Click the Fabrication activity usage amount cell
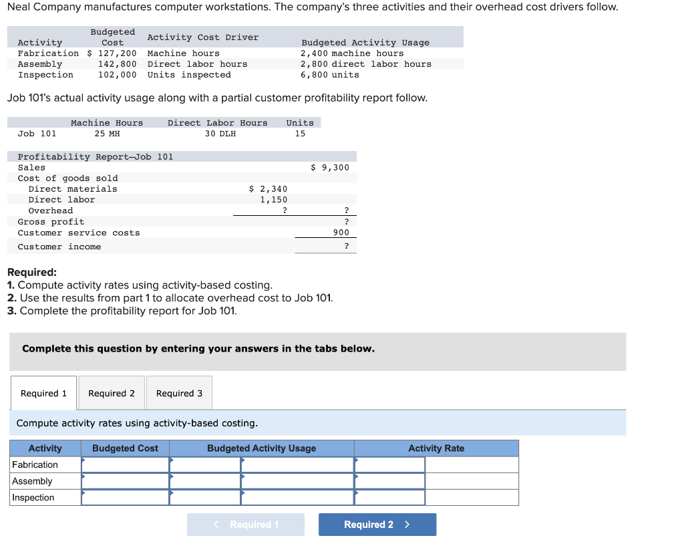 205,464
